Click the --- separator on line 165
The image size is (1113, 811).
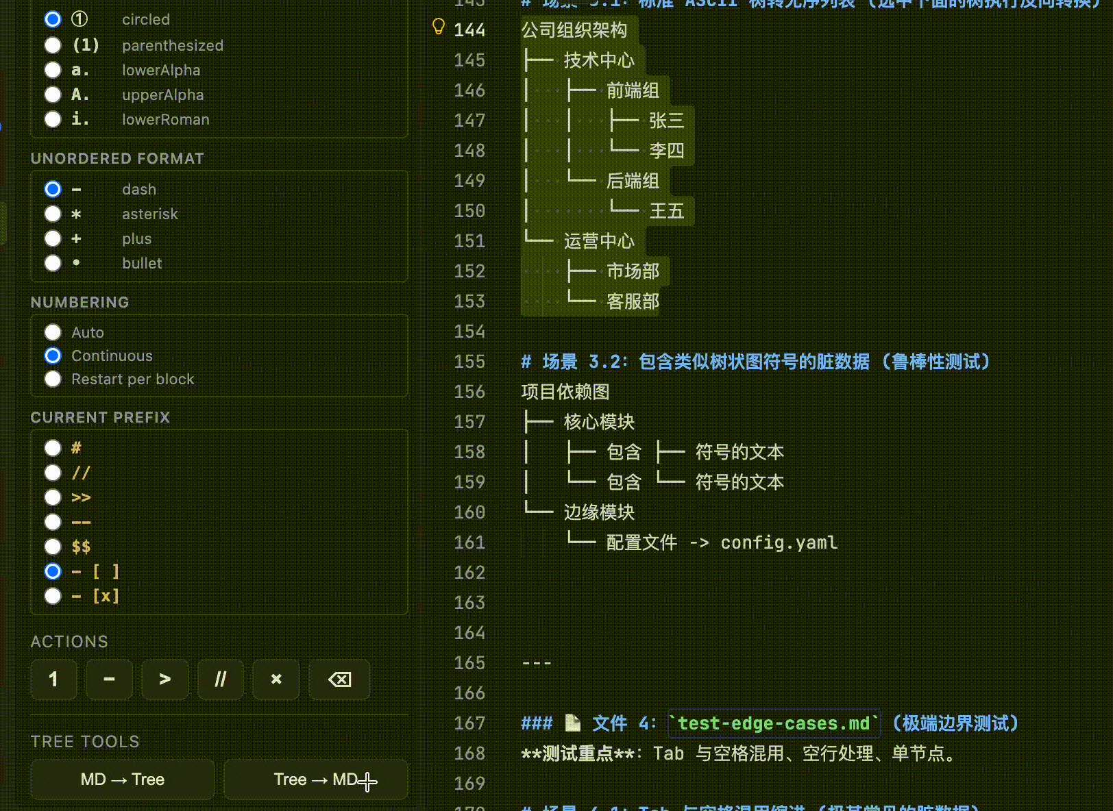537,663
